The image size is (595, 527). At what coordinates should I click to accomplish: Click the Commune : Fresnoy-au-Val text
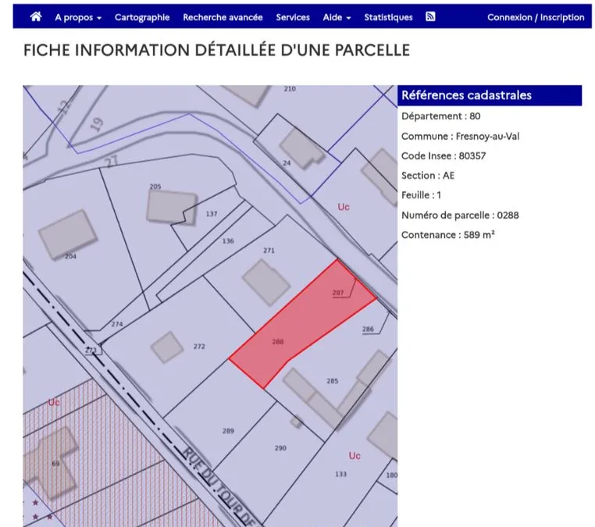click(x=460, y=136)
